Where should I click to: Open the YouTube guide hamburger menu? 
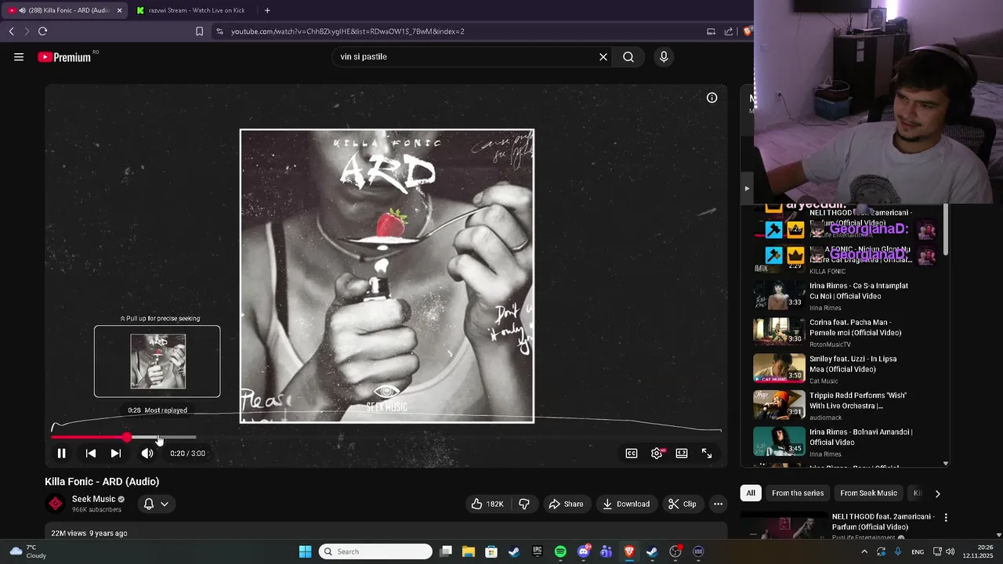[x=19, y=56]
